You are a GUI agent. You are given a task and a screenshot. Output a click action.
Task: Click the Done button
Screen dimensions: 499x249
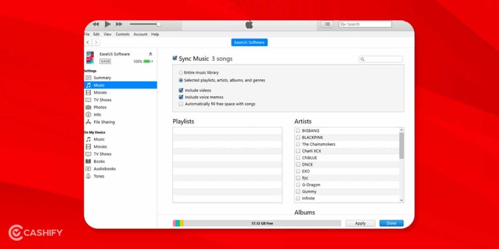pos(391,223)
